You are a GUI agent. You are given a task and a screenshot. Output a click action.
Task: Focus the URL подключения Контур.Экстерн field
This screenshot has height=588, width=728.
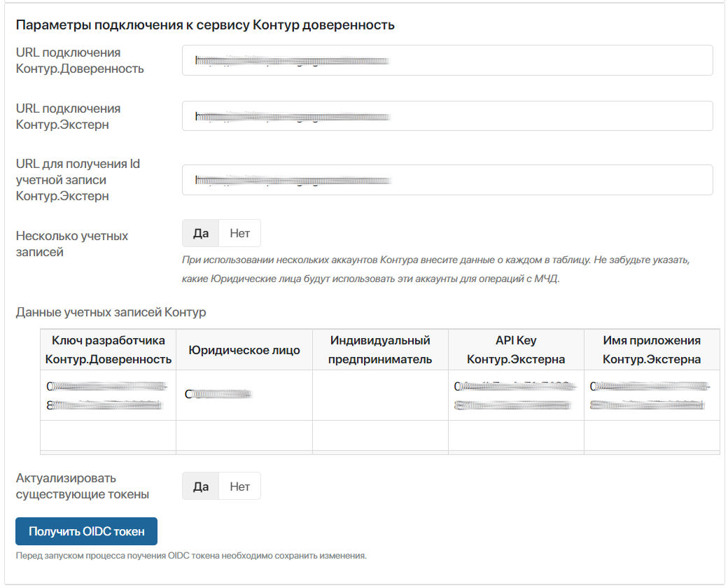pyautogui.click(x=447, y=115)
